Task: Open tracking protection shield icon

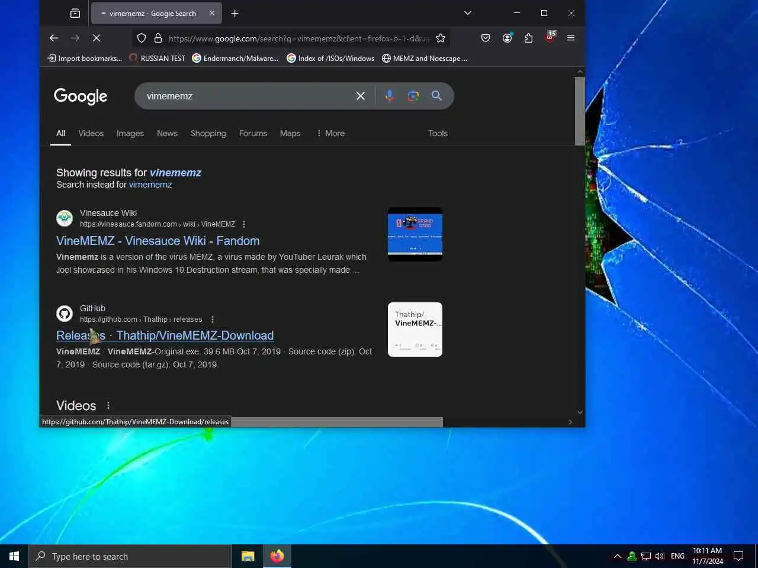Action: (x=142, y=38)
